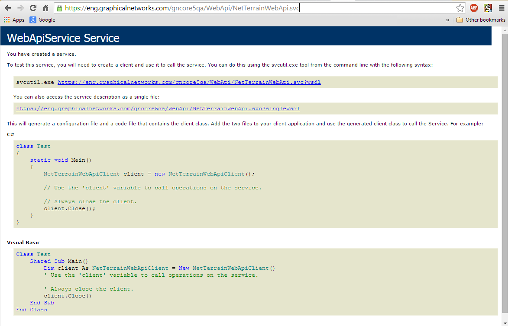Click the browser back arrow
The width and height of the screenshot is (508, 326).
click(8, 8)
